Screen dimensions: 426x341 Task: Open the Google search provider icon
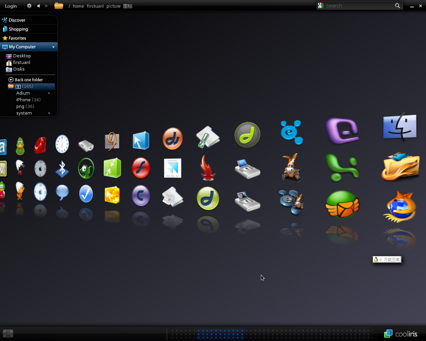coord(320,5)
